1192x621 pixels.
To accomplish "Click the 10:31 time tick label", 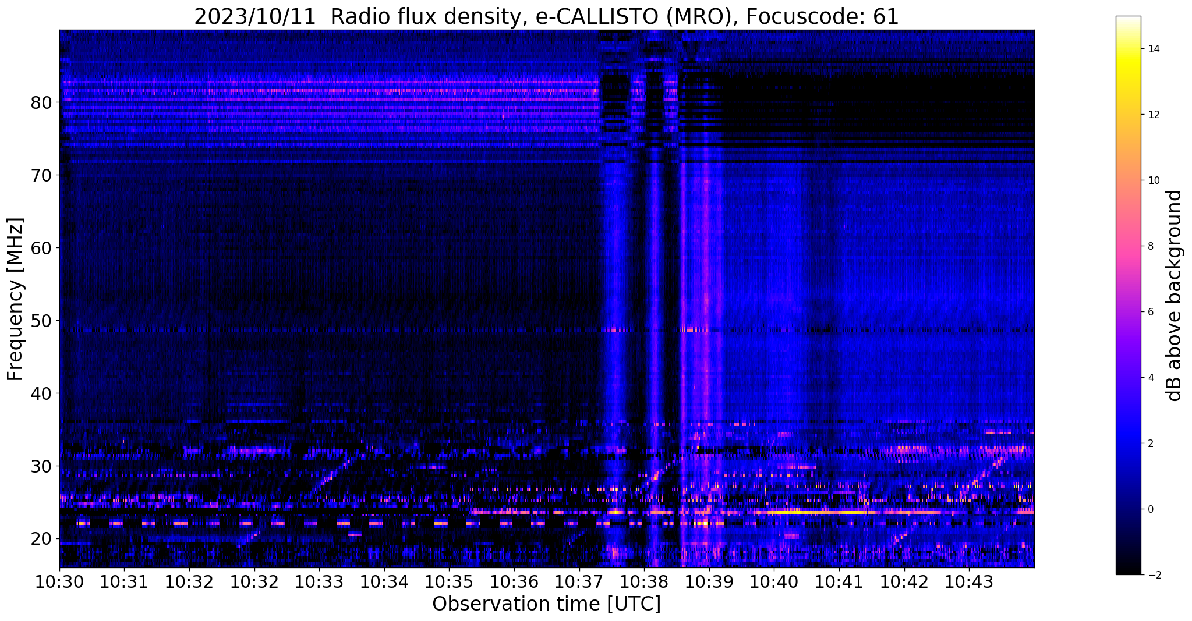I will click(x=124, y=581).
